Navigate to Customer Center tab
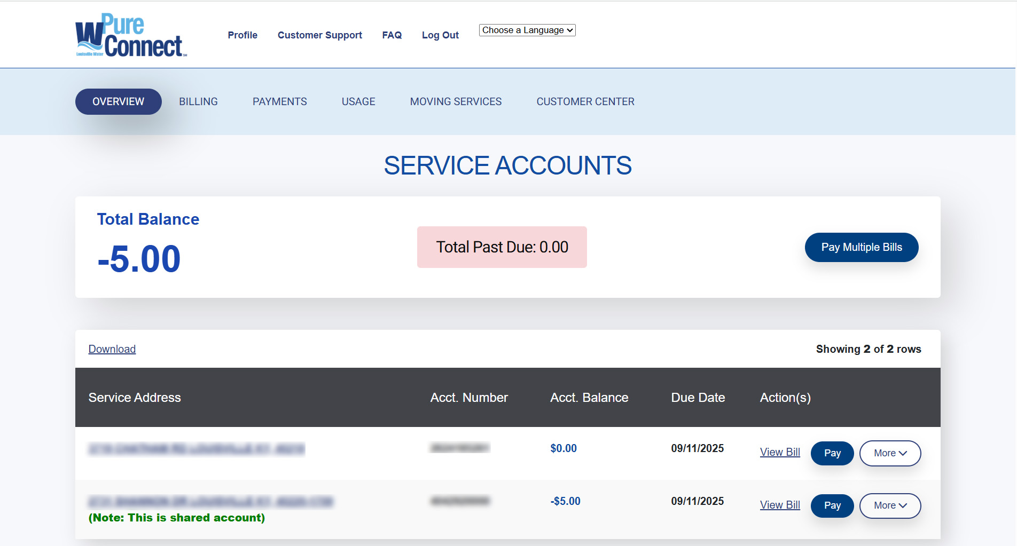Image resolution: width=1017 pixels, height=546 pixels. [585, 101]
